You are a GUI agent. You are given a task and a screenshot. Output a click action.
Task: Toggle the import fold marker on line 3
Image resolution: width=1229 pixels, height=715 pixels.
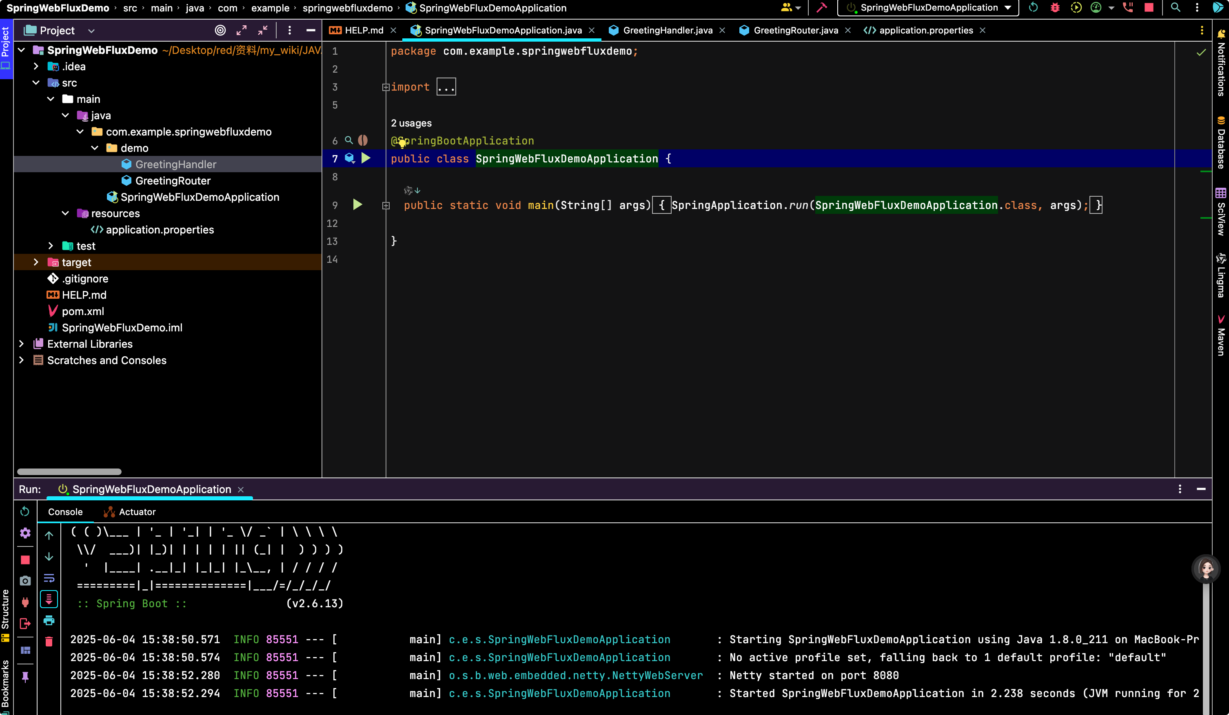pyautogui.click(x=385, y=87)
